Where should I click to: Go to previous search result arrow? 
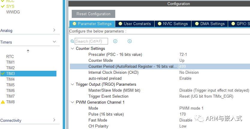pos(115,41)
